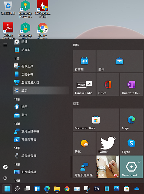This screenshot has width=144, height=194.
Task: Open the Twitter tile
Action: click(108, 143)
